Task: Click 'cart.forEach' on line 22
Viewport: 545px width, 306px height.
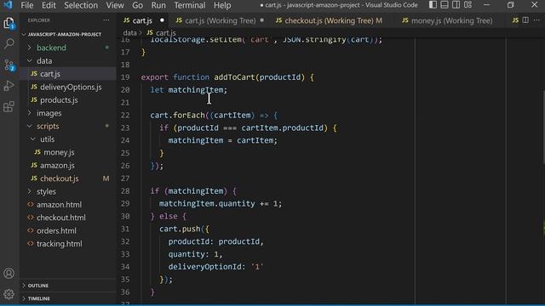Action: pos(177,116)
